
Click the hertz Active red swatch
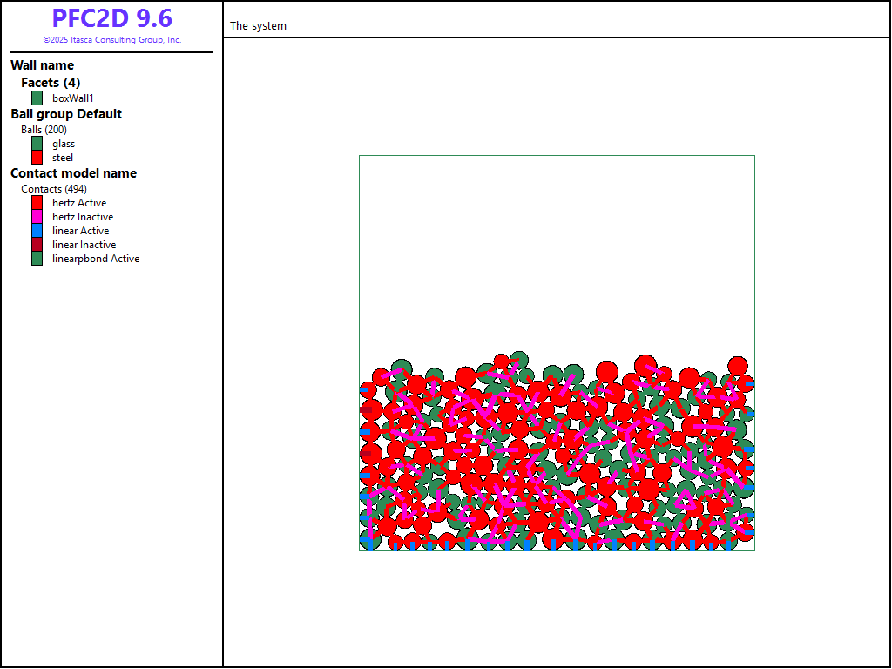coord(37,203)
